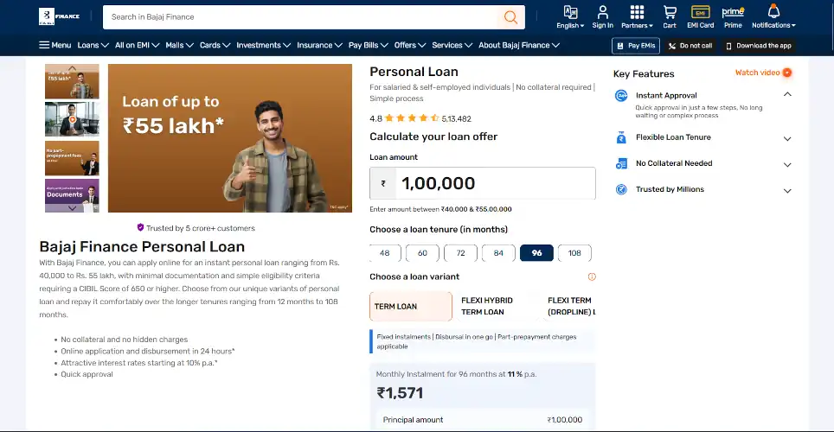Select the 48 months tenure
Image resolution: width=834 pixels, height=432 pixels.
click(384, 253)
